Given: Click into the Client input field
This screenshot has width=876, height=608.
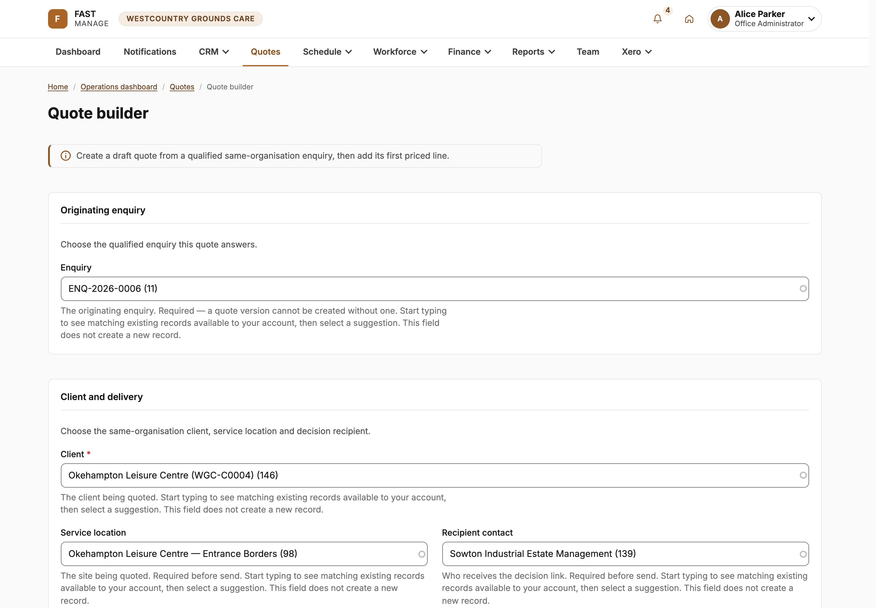Looking at the screenshot, I should (435, 475).
